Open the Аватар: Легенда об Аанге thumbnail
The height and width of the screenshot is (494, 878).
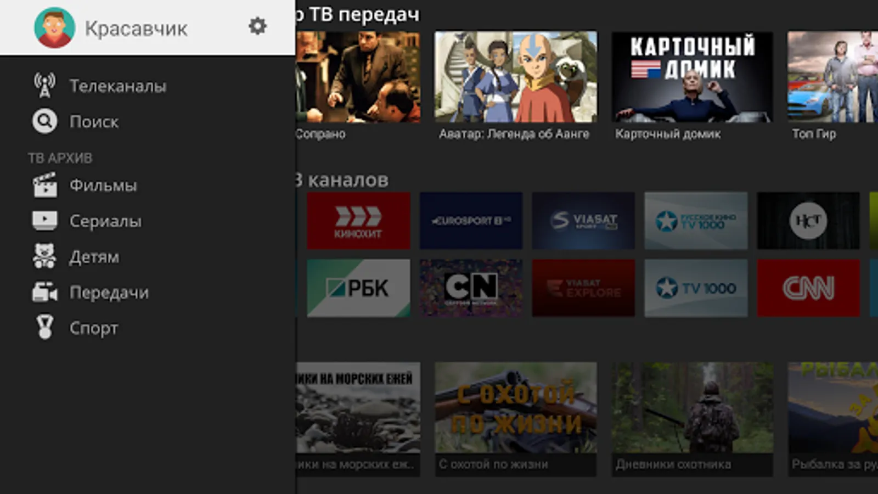pyautogui.click(x=516, y=77)
